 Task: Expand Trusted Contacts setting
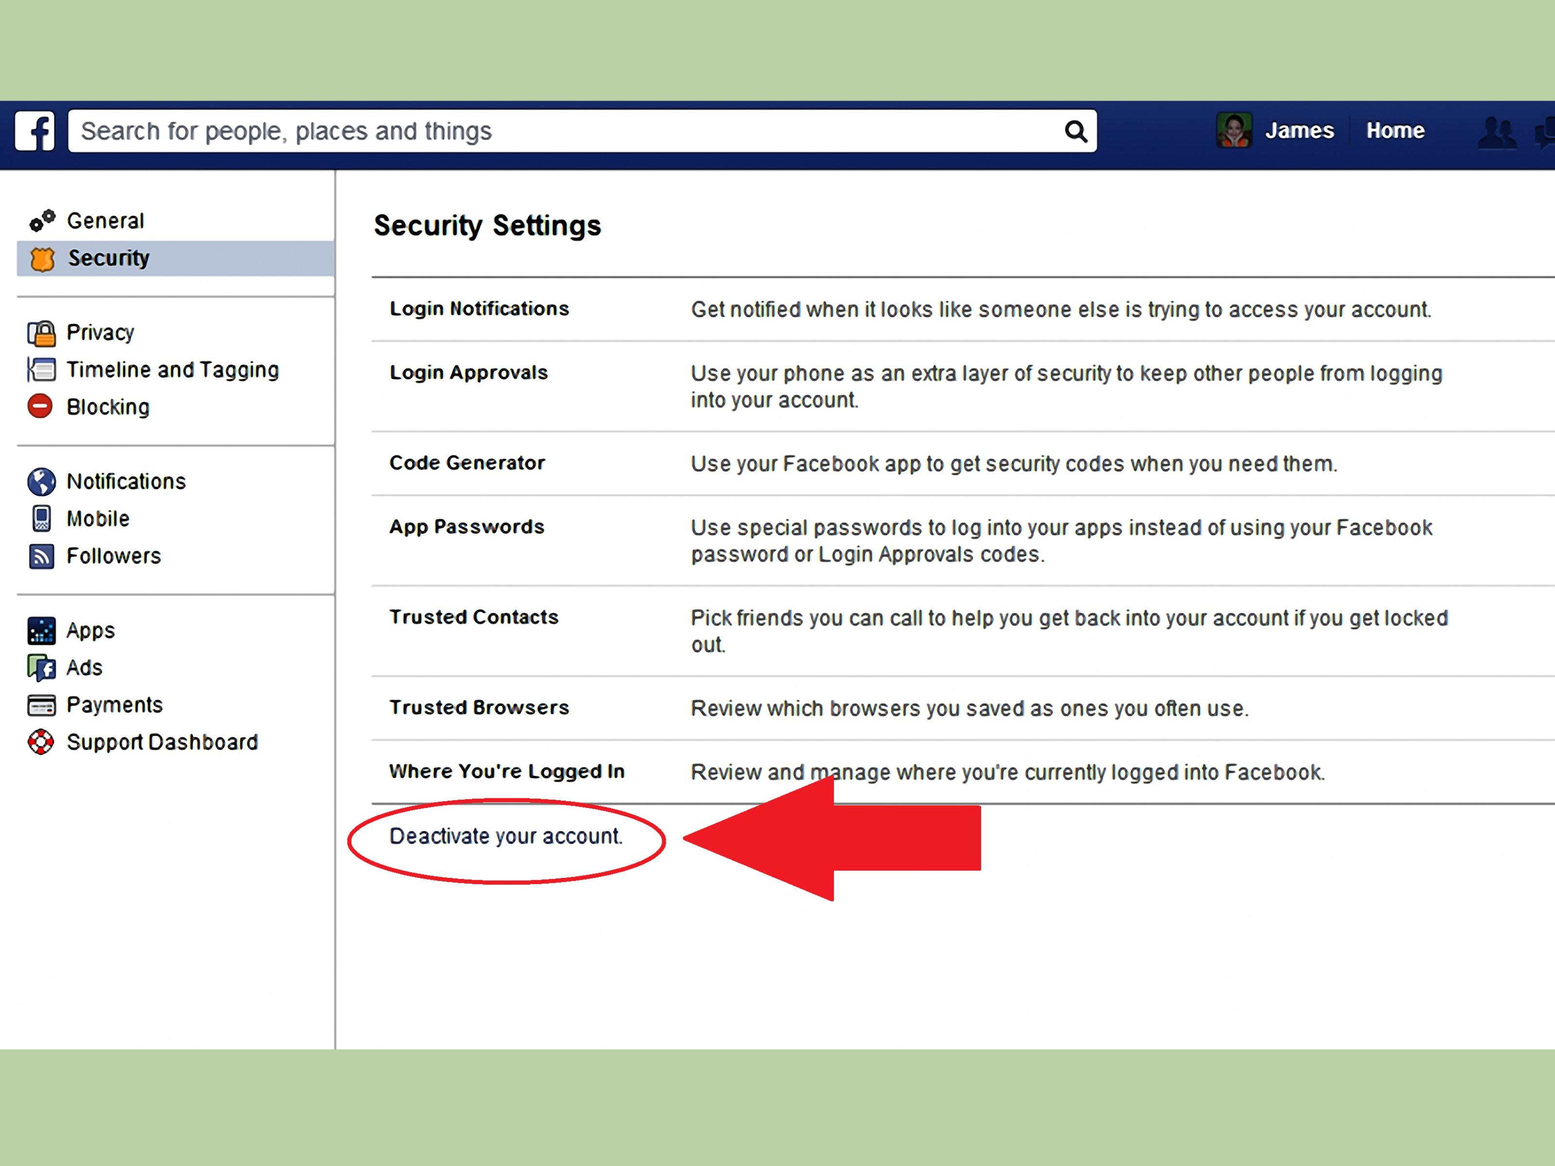(x=963, y=631)
